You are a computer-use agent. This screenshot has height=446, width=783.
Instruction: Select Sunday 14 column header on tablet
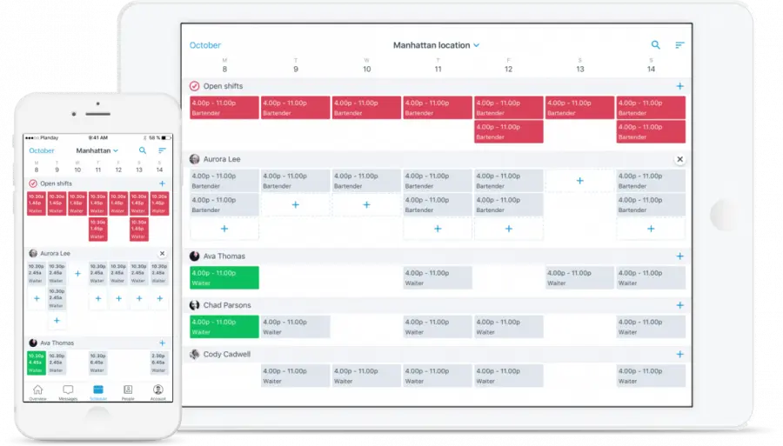point(651,65)
